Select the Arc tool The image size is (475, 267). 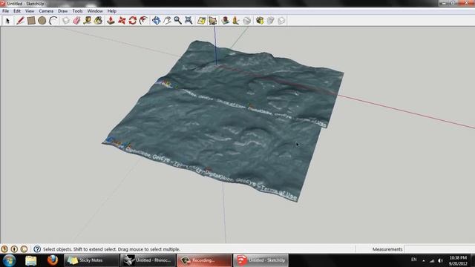[x=53, y=21]
